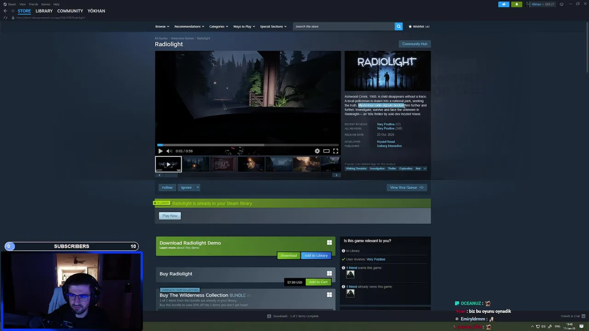Screen dimensions: 589x331
Task: Open the COMMUNITY tab
Action: pyautogui.click(x=70, y=11)
